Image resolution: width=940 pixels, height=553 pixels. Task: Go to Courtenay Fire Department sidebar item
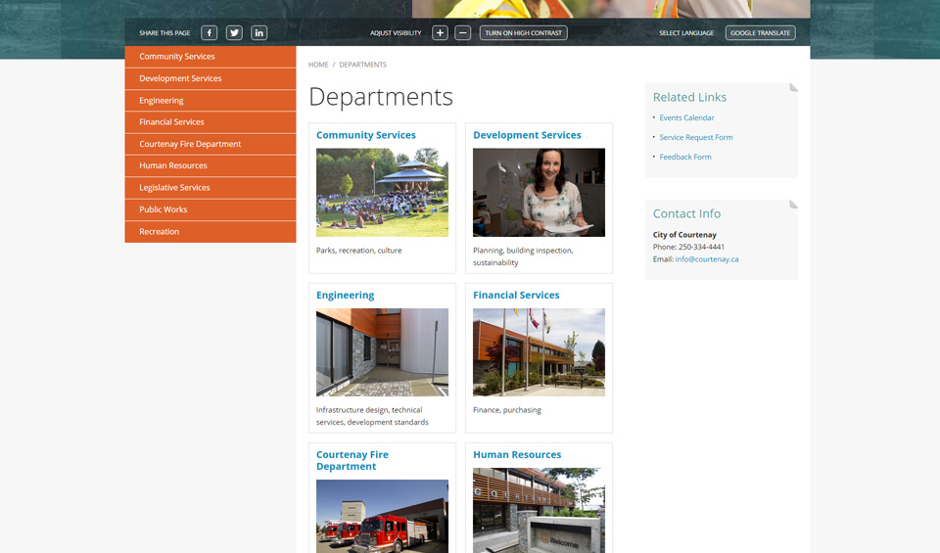point(190,144)
